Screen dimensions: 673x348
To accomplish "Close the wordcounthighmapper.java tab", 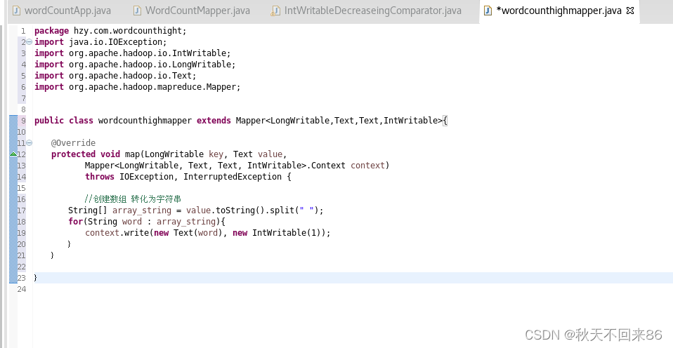I will (x=630, y=11).
